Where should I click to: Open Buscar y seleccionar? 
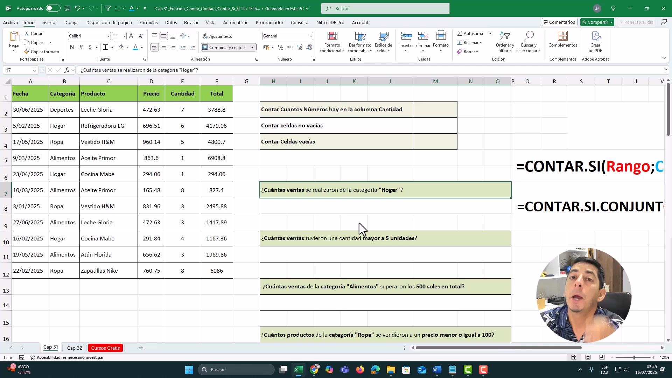click(528, 42)
